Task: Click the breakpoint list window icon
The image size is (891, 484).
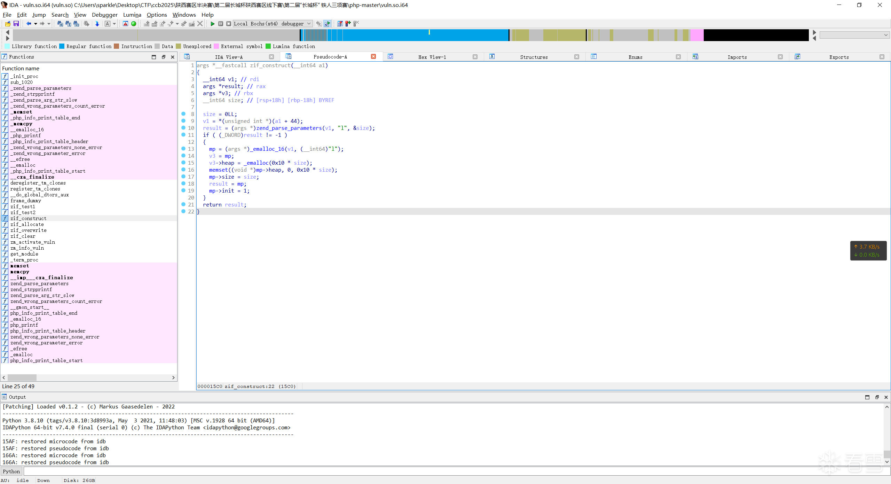Action: 340,24
